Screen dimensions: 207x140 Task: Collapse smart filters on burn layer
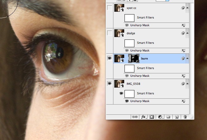187,58
